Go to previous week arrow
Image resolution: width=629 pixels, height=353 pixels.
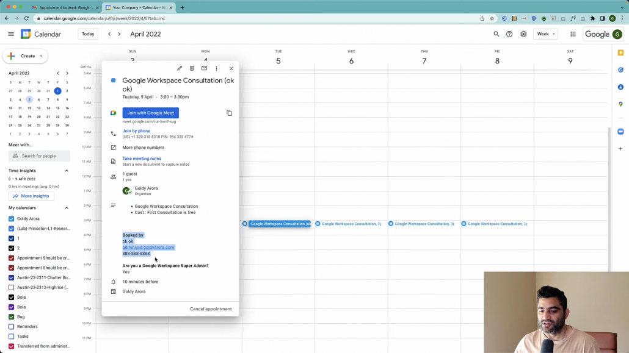click(x=109, y=34)
